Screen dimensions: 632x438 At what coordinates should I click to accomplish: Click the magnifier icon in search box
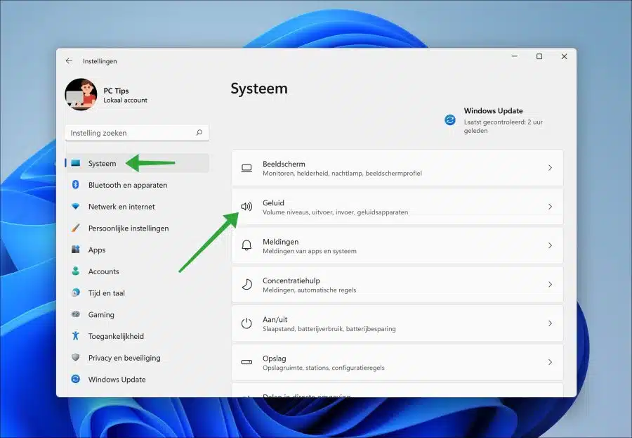pyautogui.click(x=199, y=132)
